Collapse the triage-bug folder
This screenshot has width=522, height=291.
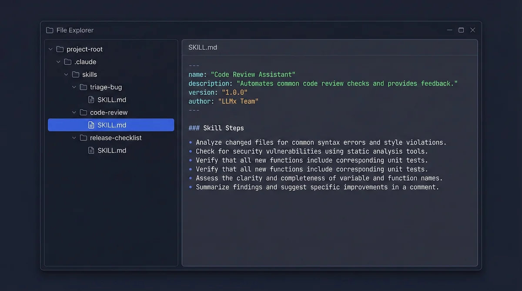click(x=74, y=87)
